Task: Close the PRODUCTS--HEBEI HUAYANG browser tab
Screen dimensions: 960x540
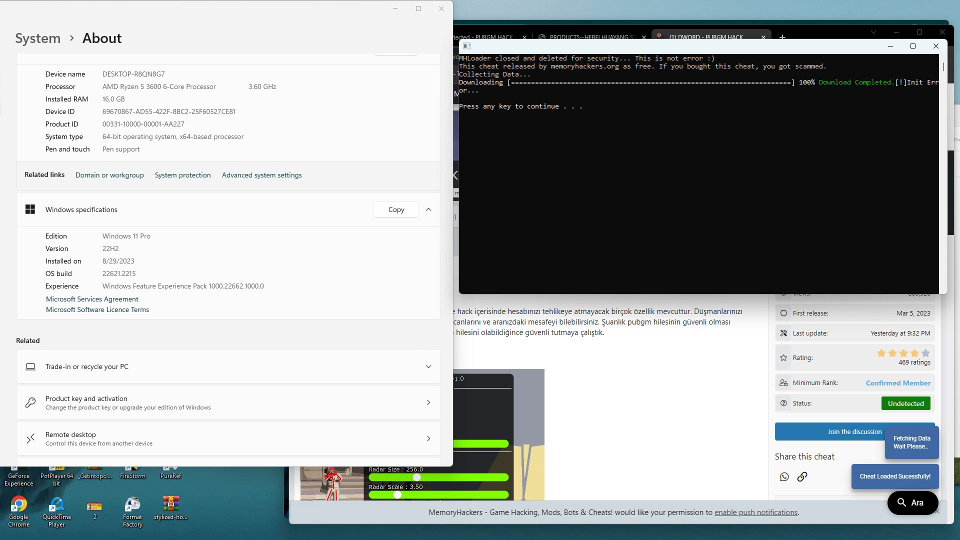Action: tap(644, 37)
